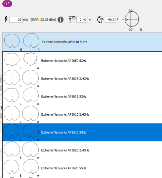Click AP3620 2.4GHz azimuth pattern thumbnail

click(30, 149)
